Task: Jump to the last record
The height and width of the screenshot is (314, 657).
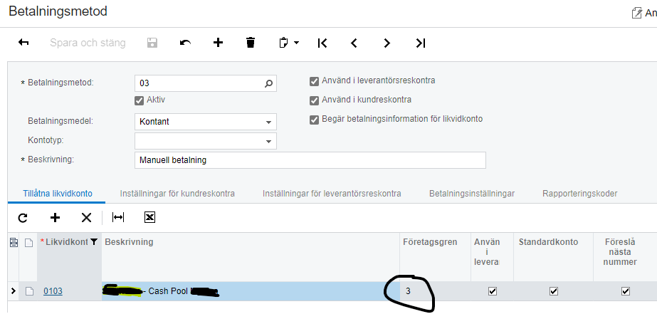Action: coord(420,43)
